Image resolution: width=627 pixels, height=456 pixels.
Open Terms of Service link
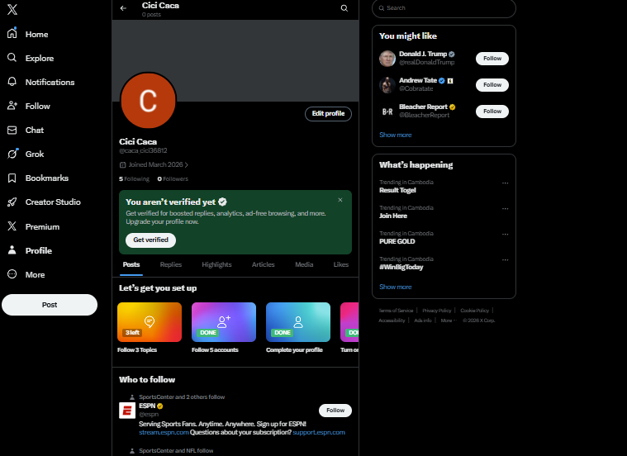(x=396, y=311)
